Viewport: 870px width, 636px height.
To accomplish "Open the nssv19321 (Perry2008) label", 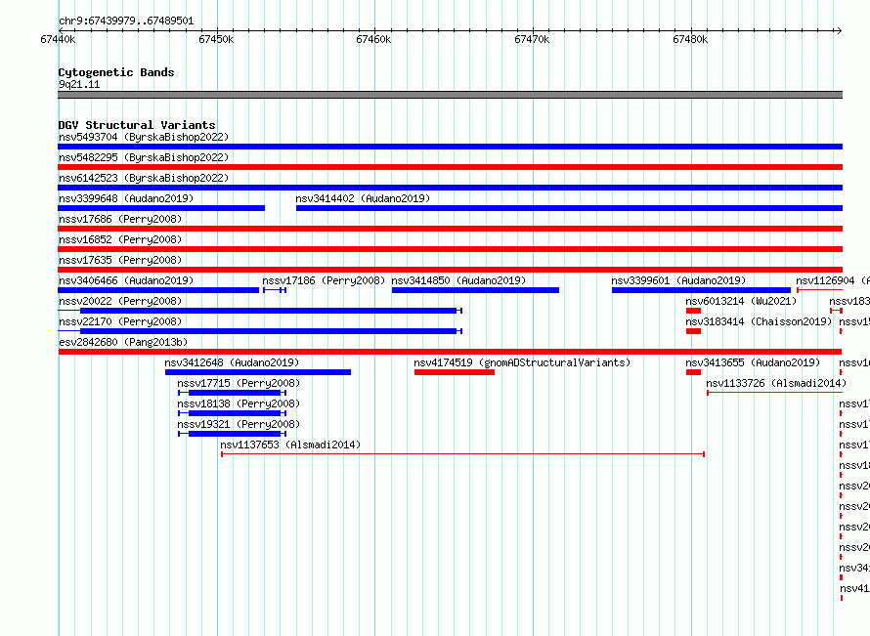I will (239, 424).
